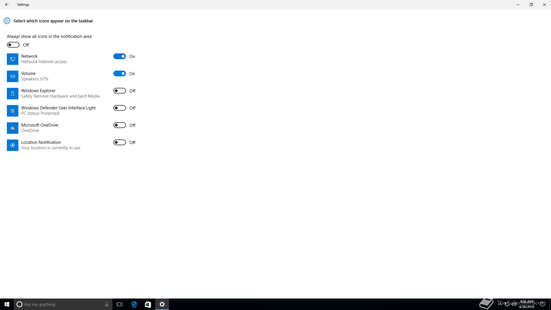Turn off the Network icon toggle
Viewport: 551px width, 310px height.
click(120, 56)
